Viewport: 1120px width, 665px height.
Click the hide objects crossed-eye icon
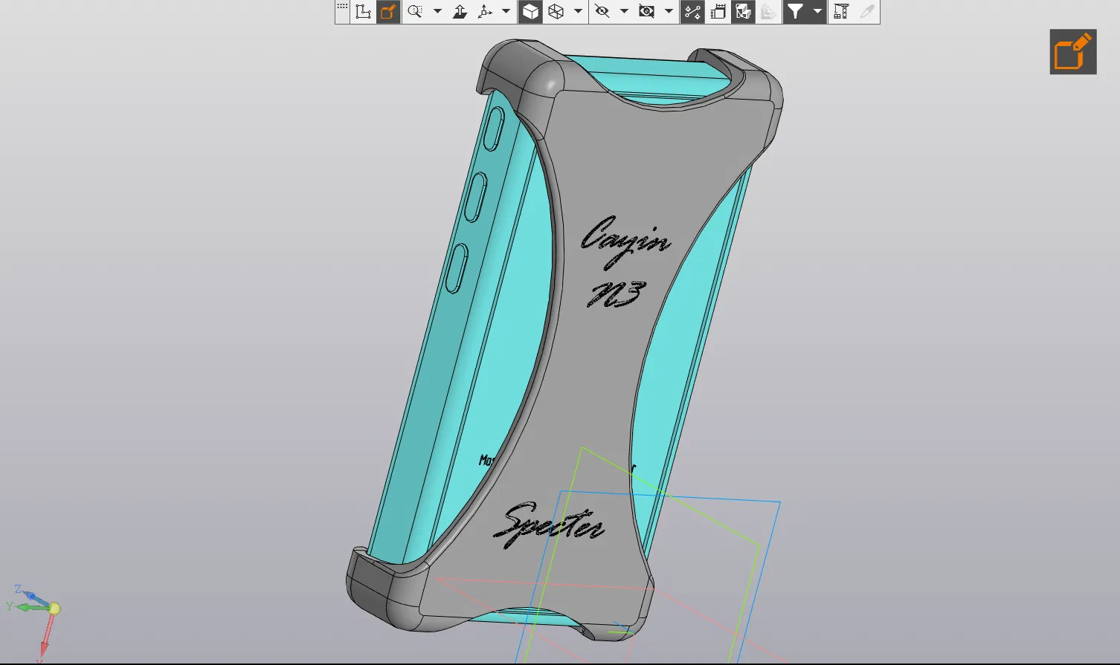click(602, 11)
